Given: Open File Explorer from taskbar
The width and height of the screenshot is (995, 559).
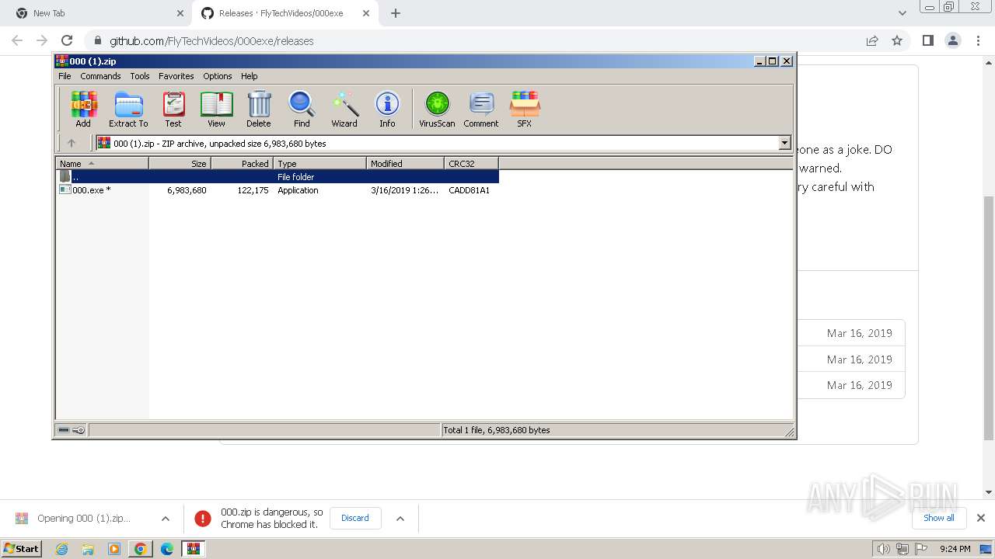Looking at the screenshot, I should (x=88, y=549).
